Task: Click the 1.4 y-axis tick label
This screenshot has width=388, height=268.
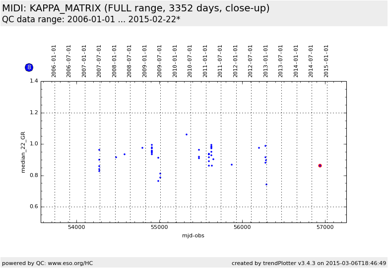Action: pos(33,81)
